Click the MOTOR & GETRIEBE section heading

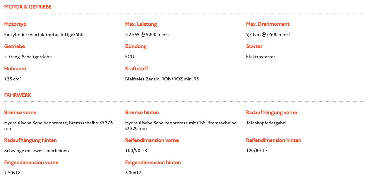(28, 7)
